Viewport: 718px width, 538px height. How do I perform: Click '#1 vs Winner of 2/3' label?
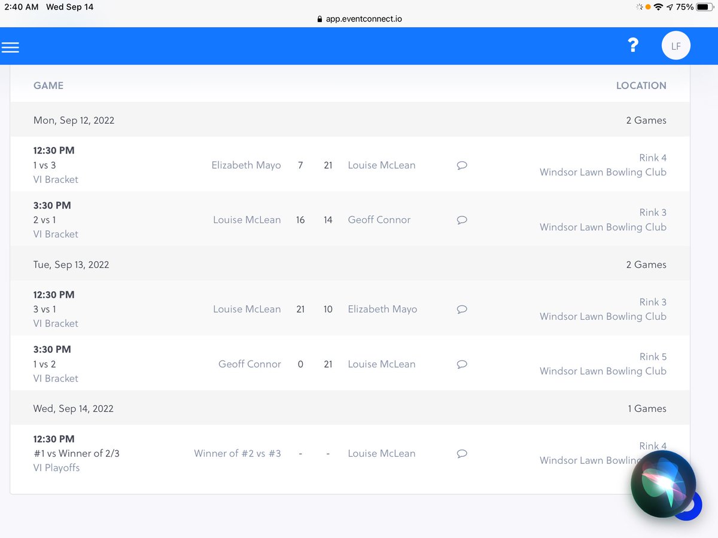pyautogui.click(x=77, y=453)
